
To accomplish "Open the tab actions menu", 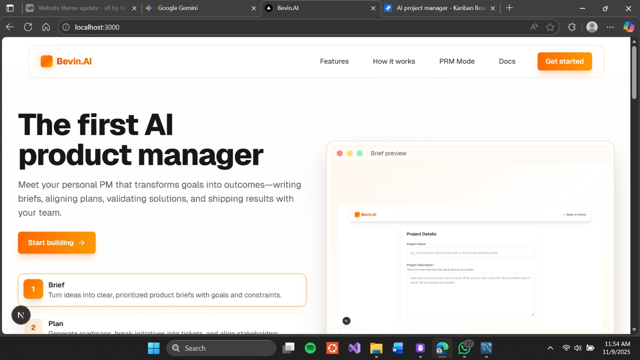I will [10, 8].
